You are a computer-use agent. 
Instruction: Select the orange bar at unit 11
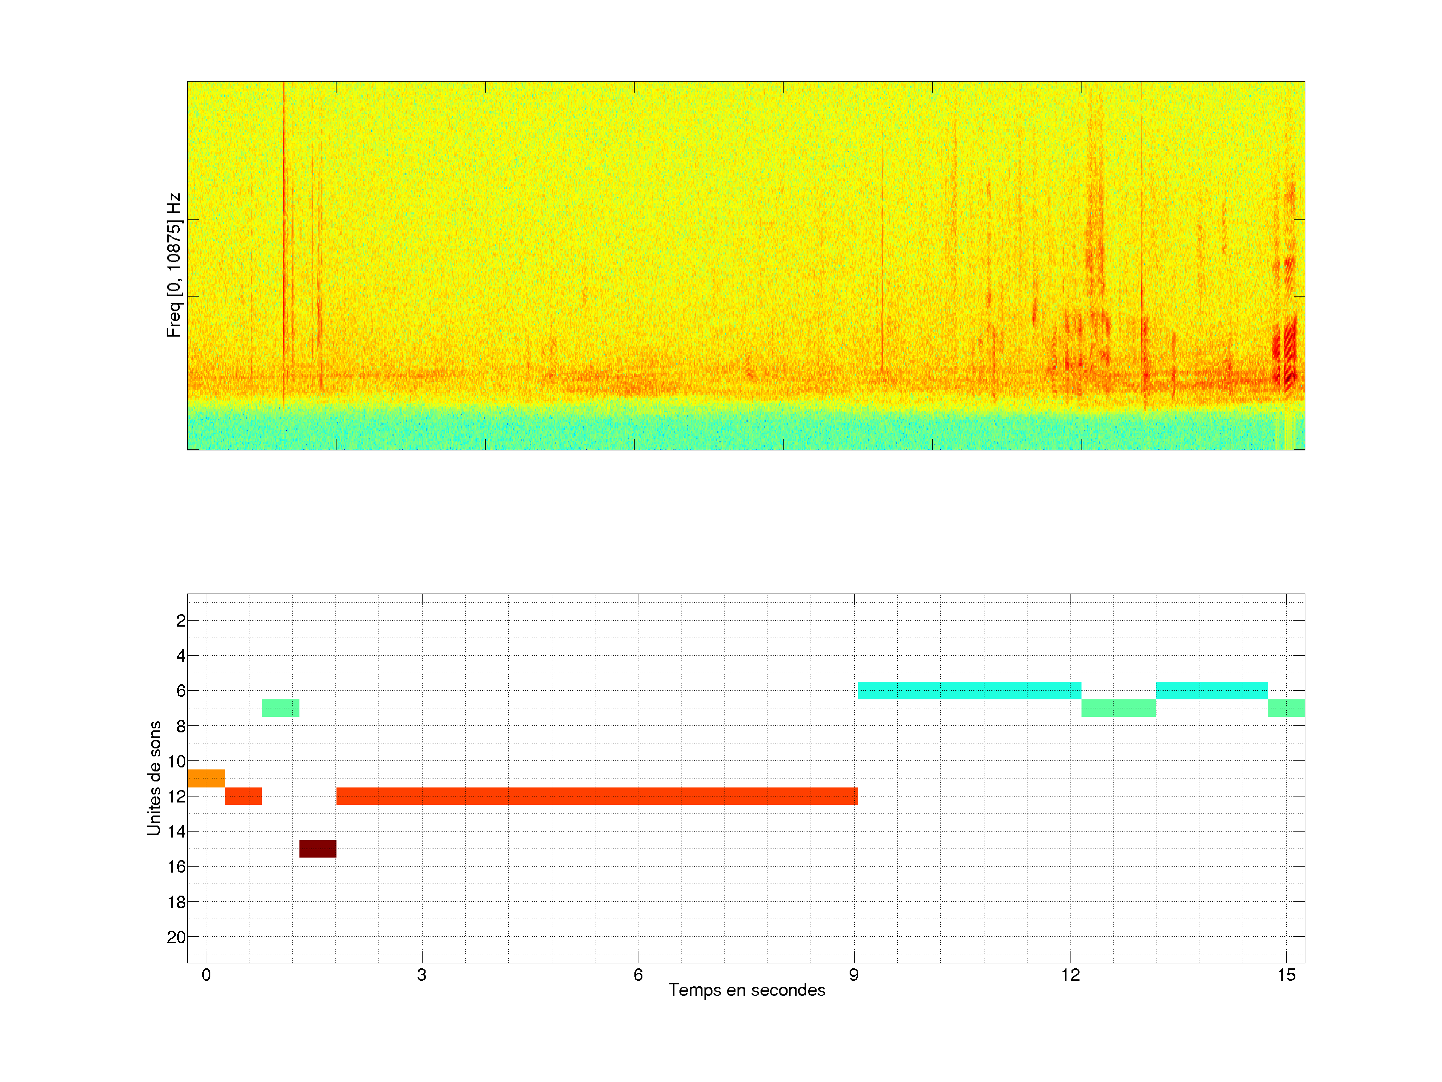click(x=206, y=779)
